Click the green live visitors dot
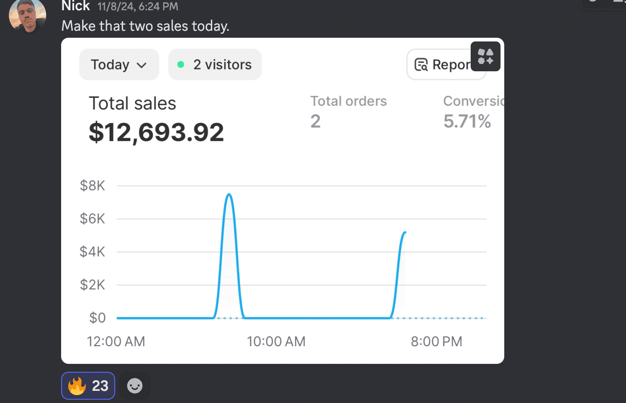This screenshot has width=626, height=403. 181,65
